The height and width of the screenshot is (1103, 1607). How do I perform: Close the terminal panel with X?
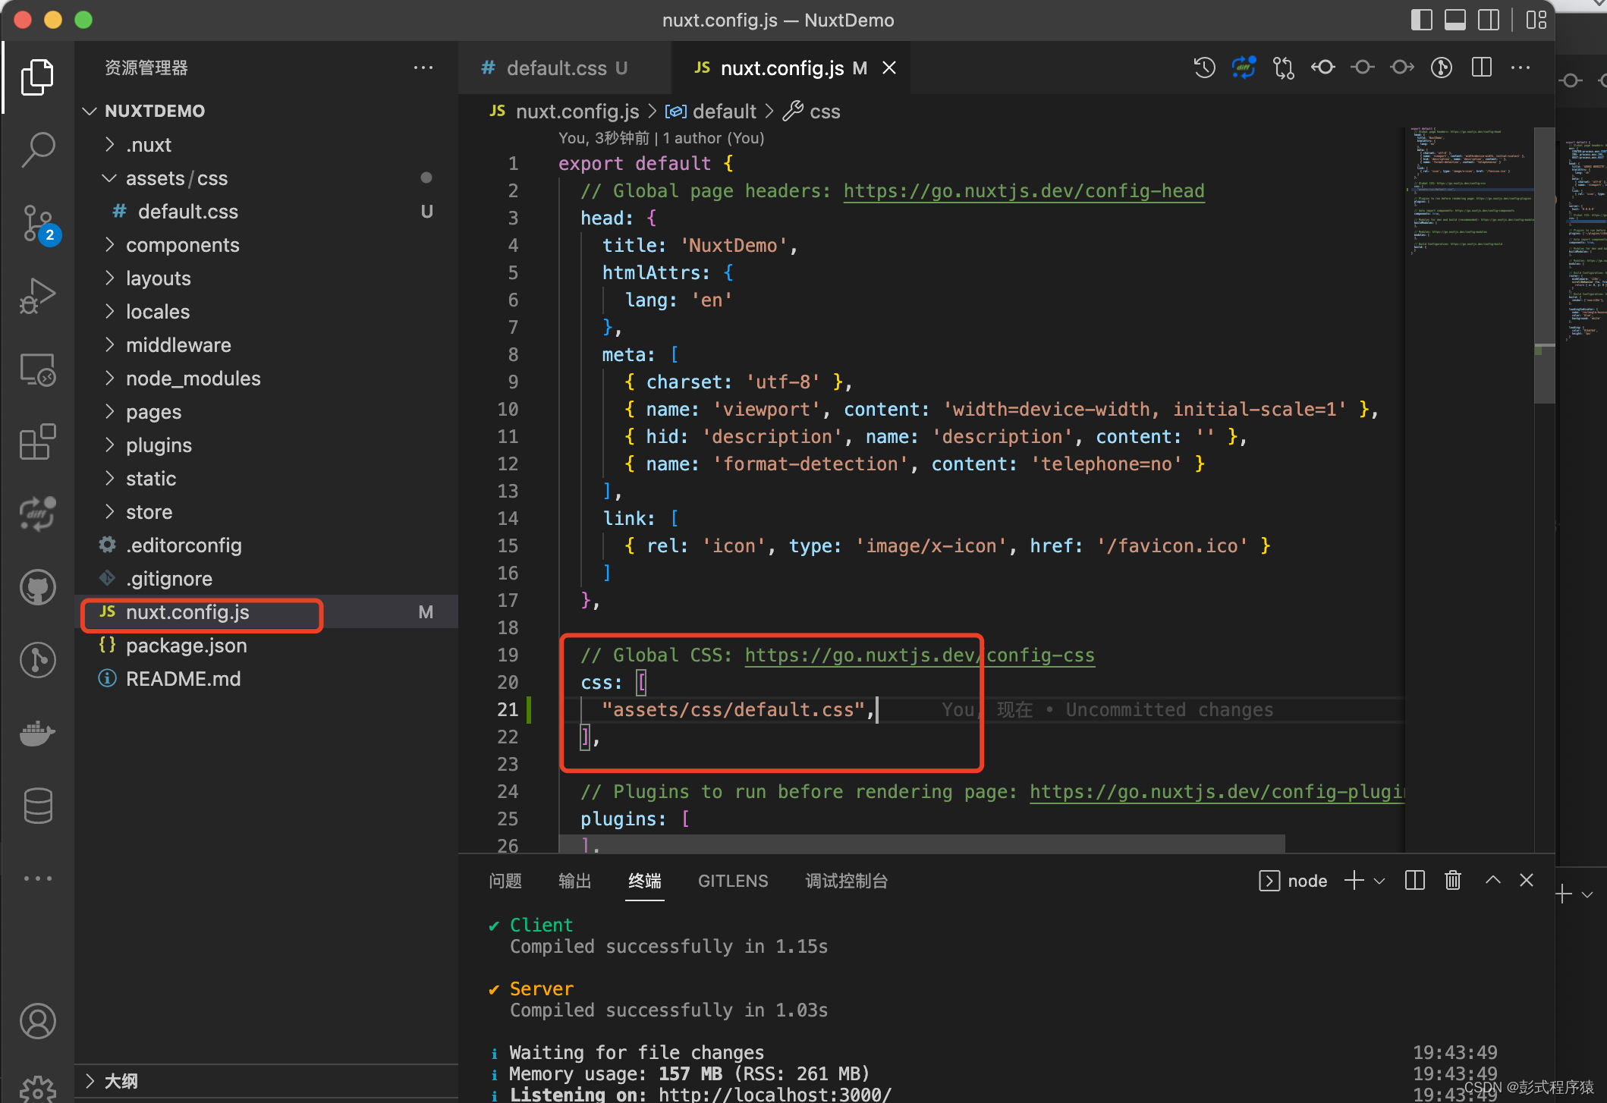click(x=1527, y=880)
